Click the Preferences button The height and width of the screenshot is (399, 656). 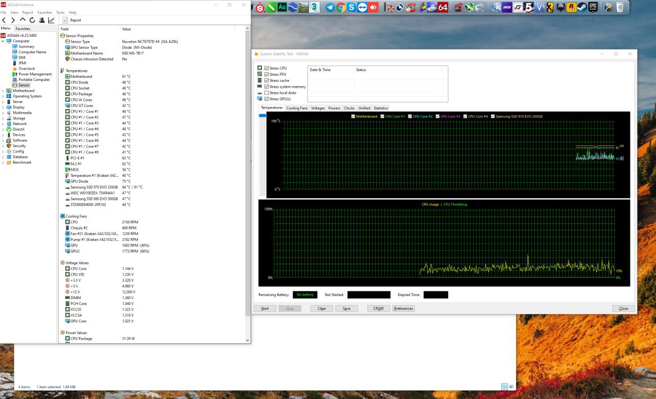point(403,308)
